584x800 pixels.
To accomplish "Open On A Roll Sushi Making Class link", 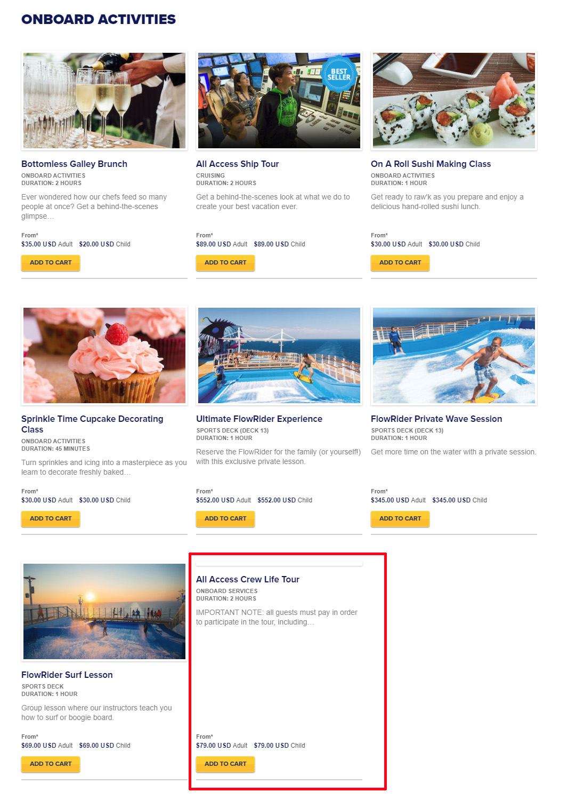I will click(x=431, y=164).
